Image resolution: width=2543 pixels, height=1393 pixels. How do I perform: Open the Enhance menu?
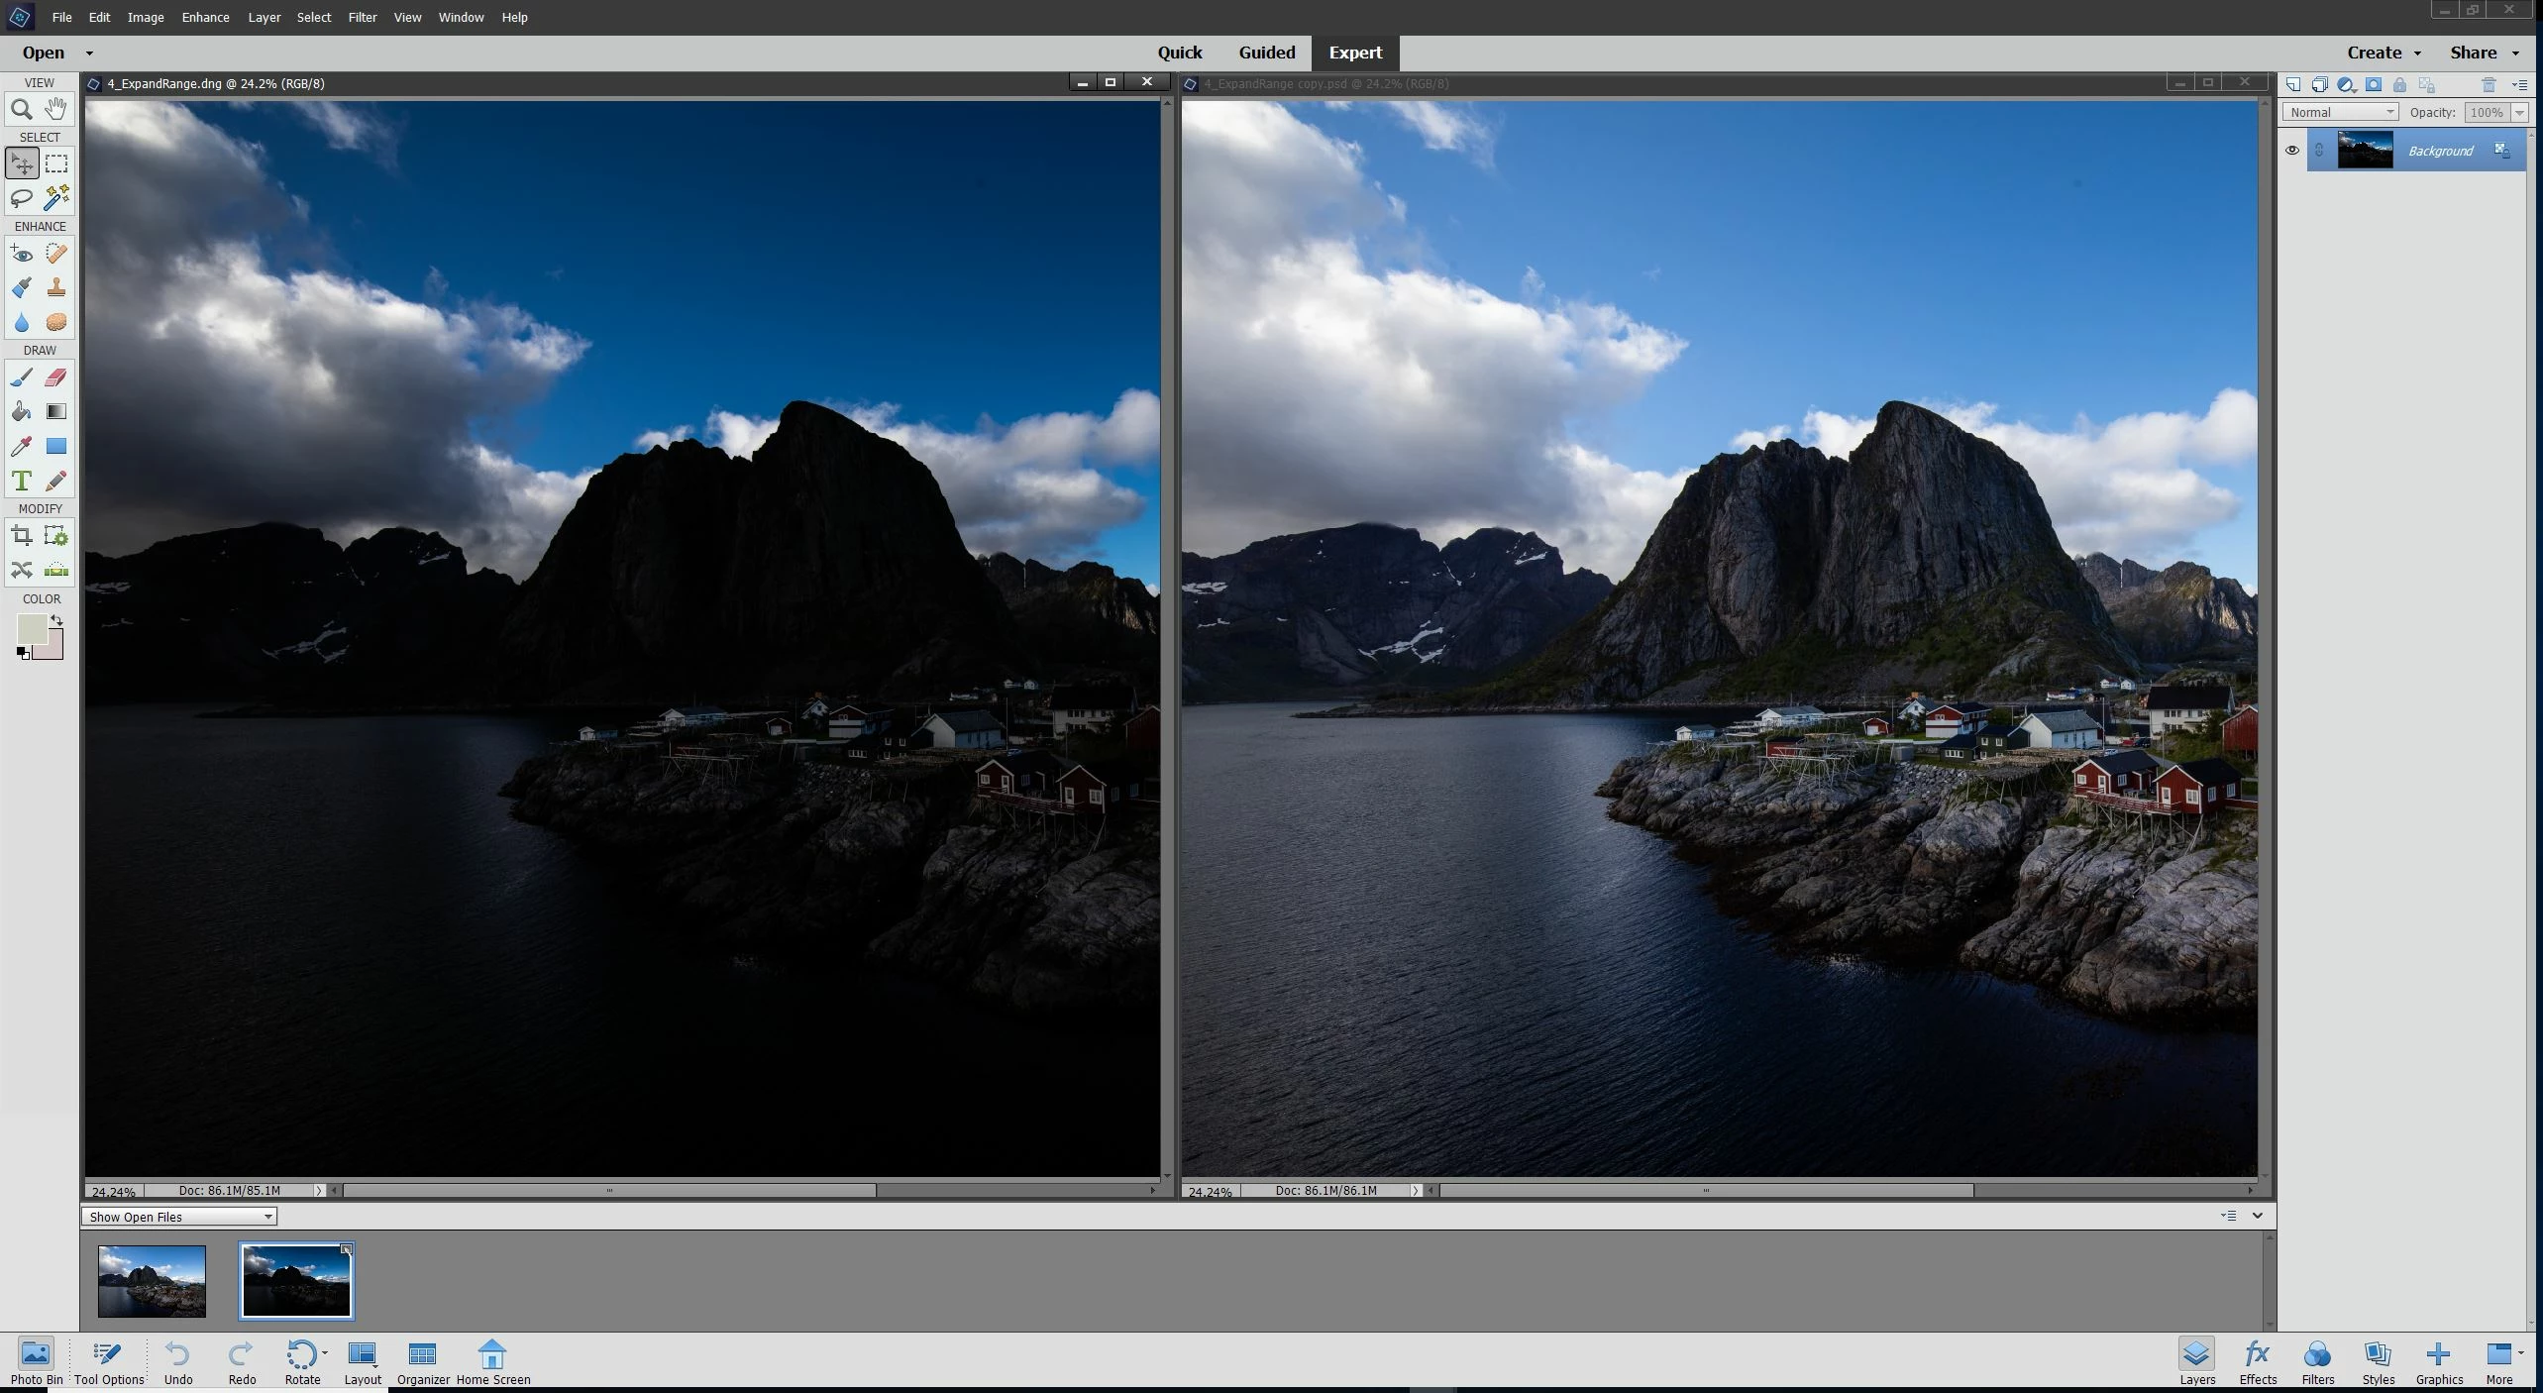[x=205, y=17]
